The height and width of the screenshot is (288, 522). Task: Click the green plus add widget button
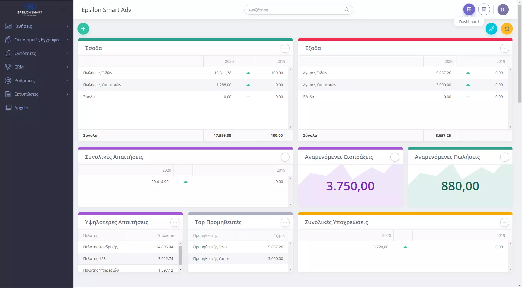[x=83, y=29]
